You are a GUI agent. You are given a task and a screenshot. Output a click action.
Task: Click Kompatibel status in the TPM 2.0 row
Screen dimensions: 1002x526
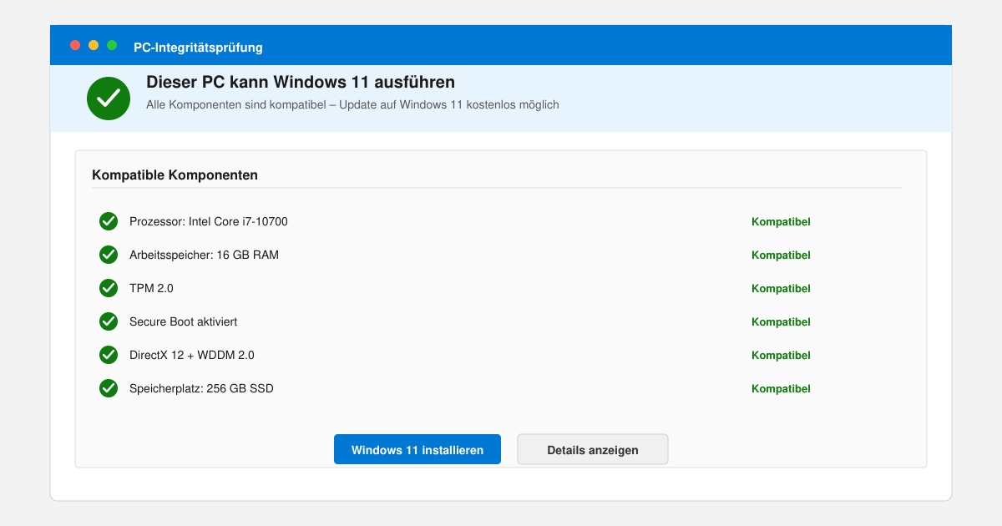click(781, 289)
